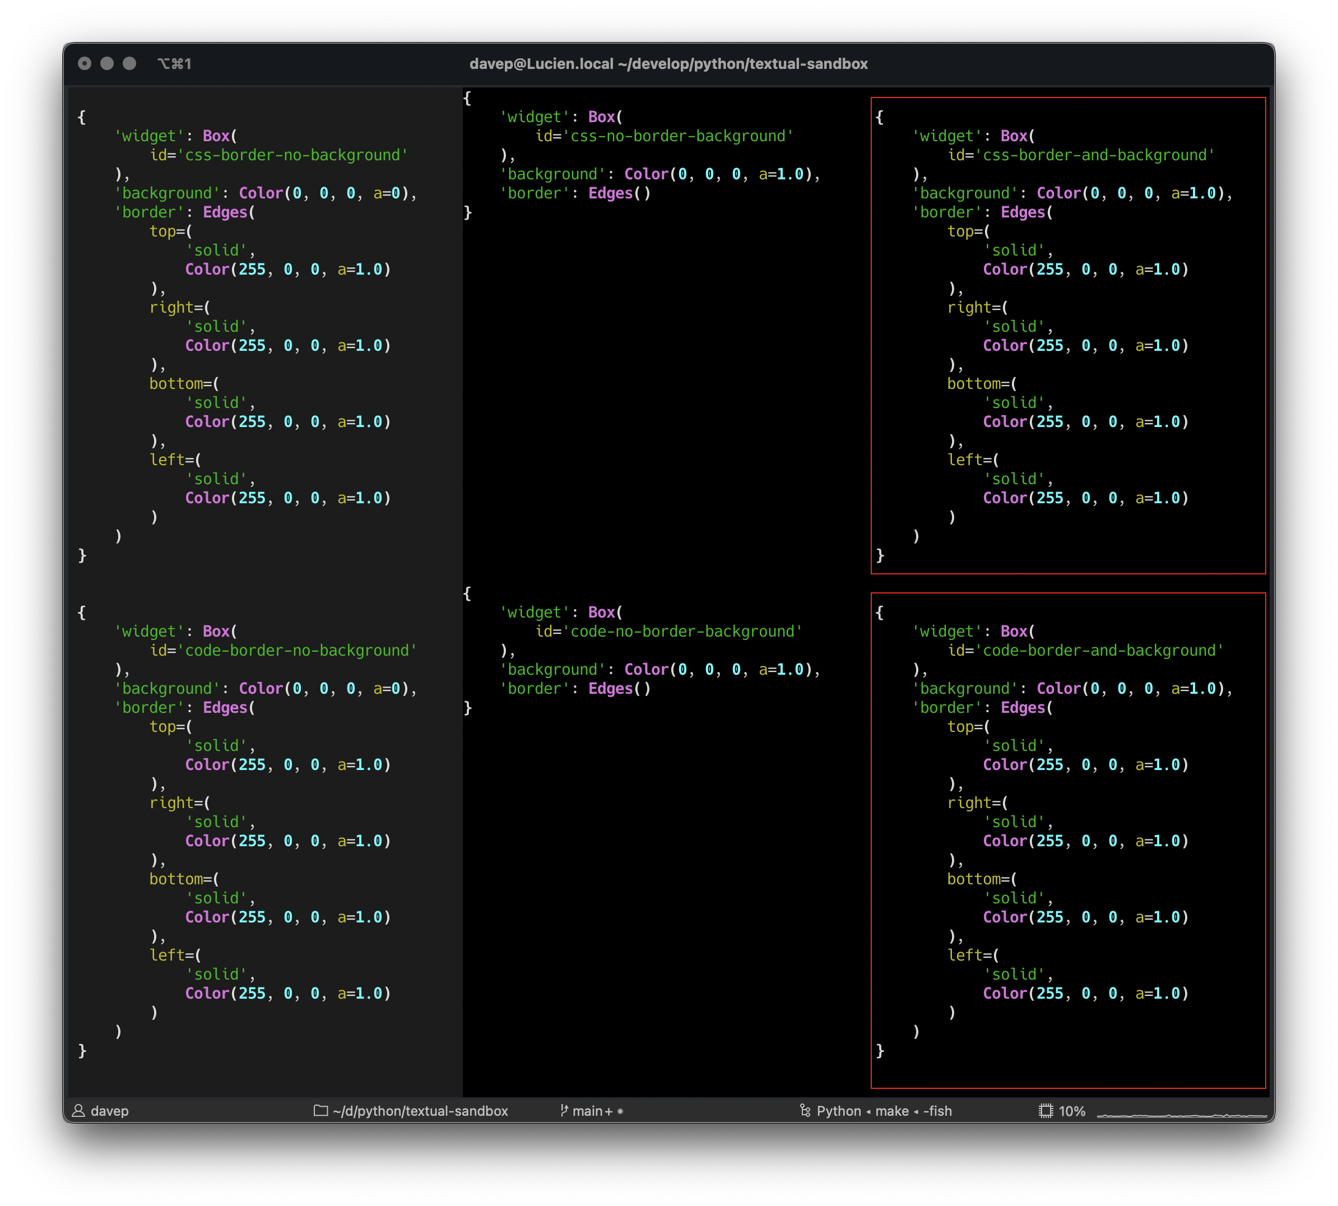
Task: Click the main+ branch name
Action: 592,1111
